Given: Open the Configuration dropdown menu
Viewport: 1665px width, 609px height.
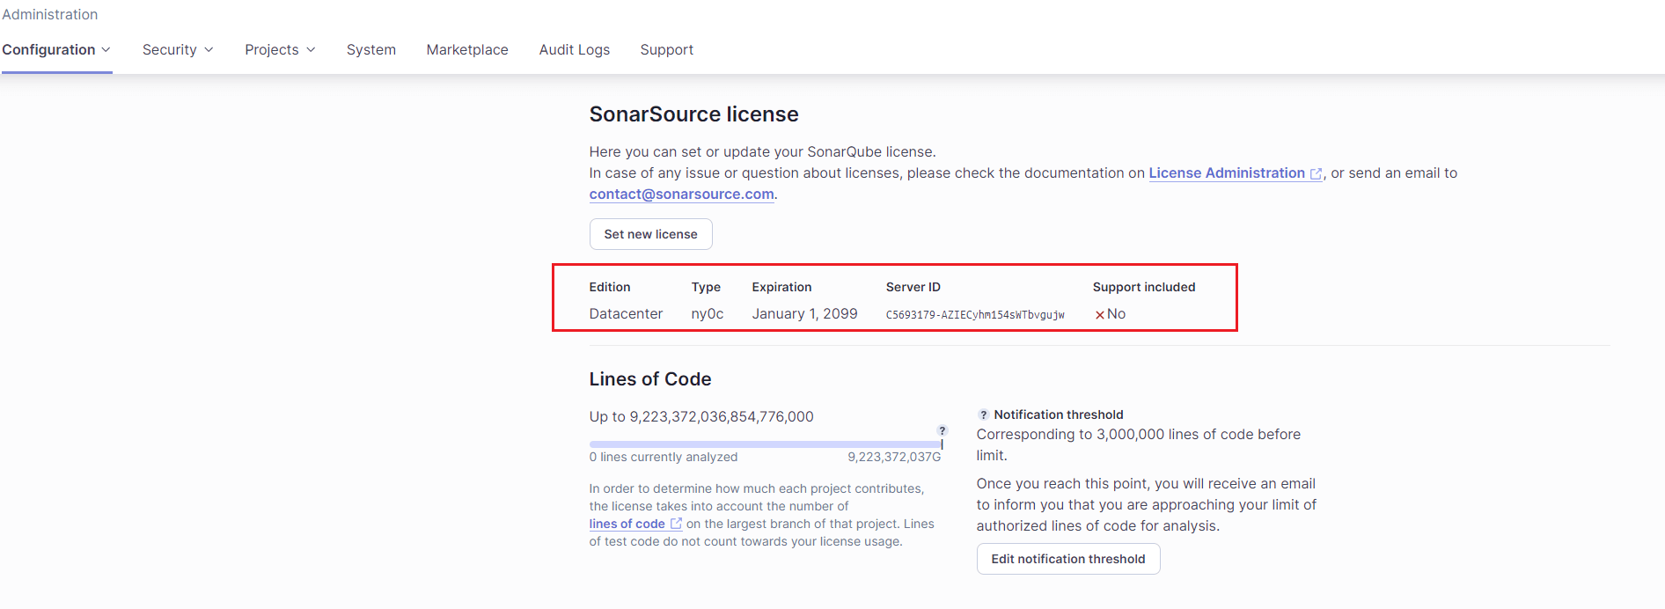Looking at the screenshot, I should tap(56, 49).
